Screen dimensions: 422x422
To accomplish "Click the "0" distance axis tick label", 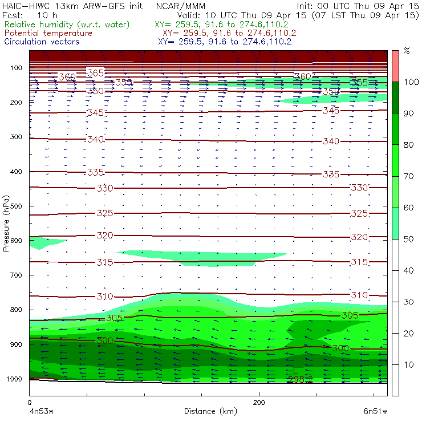I will [29, 403].
